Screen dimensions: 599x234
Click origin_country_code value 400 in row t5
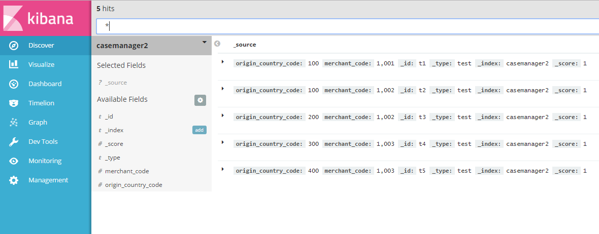[313, 171]
